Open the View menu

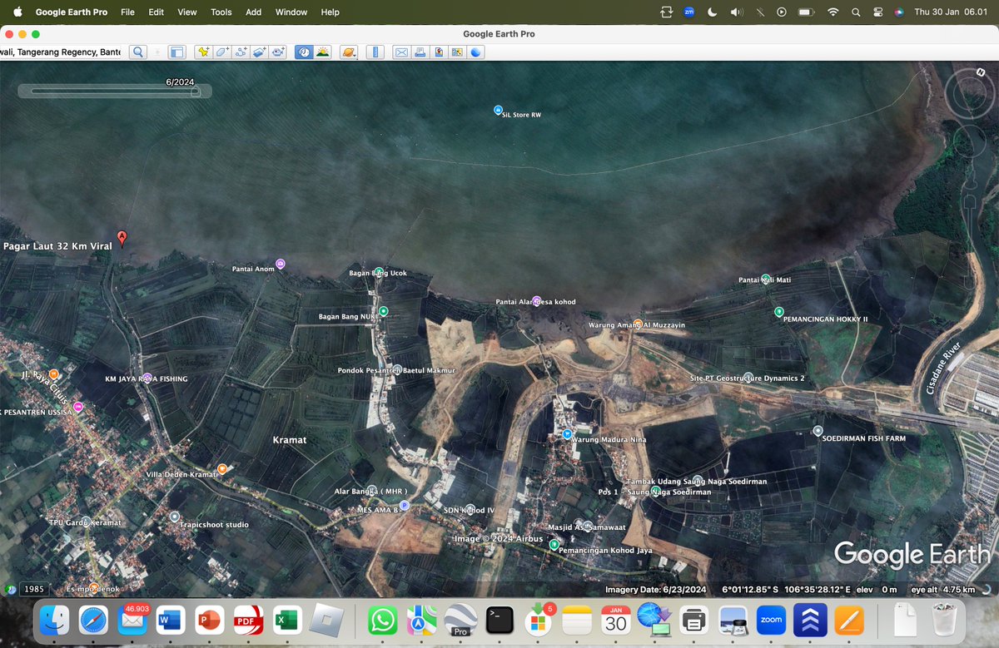pyautogui.click(x=187, y=12)
